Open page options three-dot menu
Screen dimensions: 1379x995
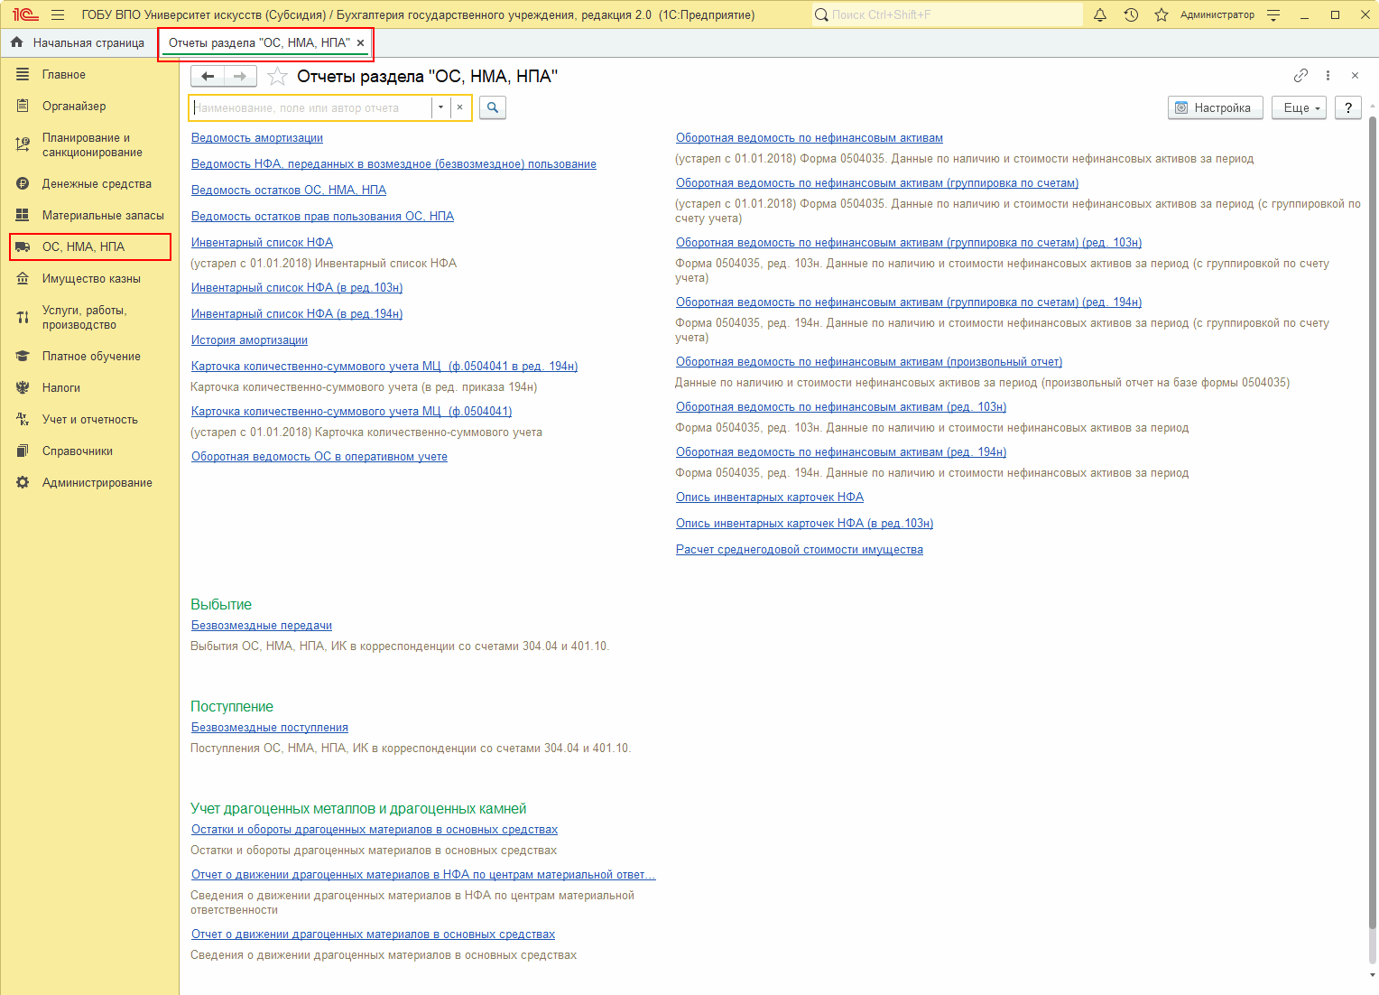click(x=1328, y=76)
